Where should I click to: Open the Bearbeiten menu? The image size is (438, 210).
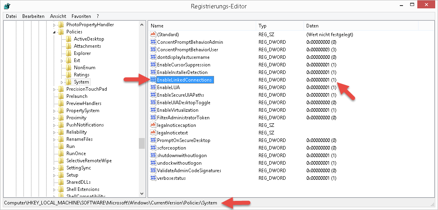33,16
